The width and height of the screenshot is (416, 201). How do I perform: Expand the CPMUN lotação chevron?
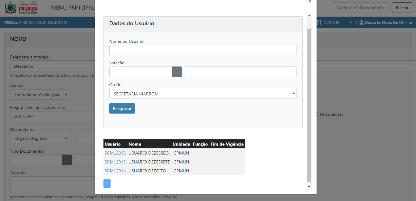click(351, 22)
